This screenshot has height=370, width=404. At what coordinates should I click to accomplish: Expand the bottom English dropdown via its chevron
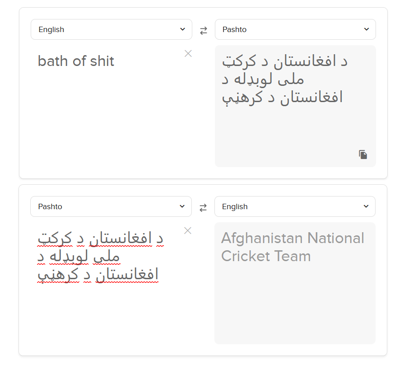point(366,206)
